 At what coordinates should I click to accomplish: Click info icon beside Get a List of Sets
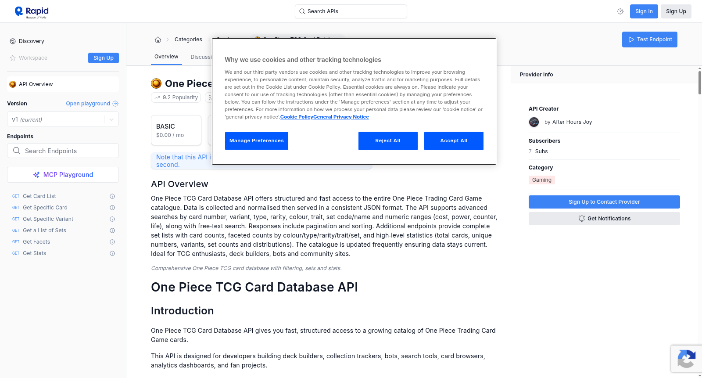click(x=112, y=230)
